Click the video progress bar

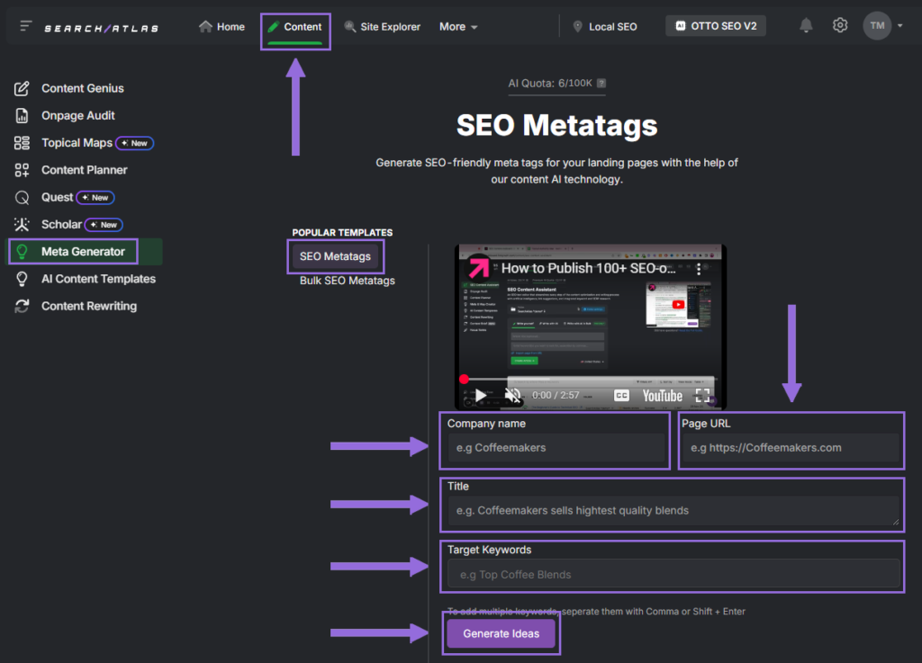[590, 379]
